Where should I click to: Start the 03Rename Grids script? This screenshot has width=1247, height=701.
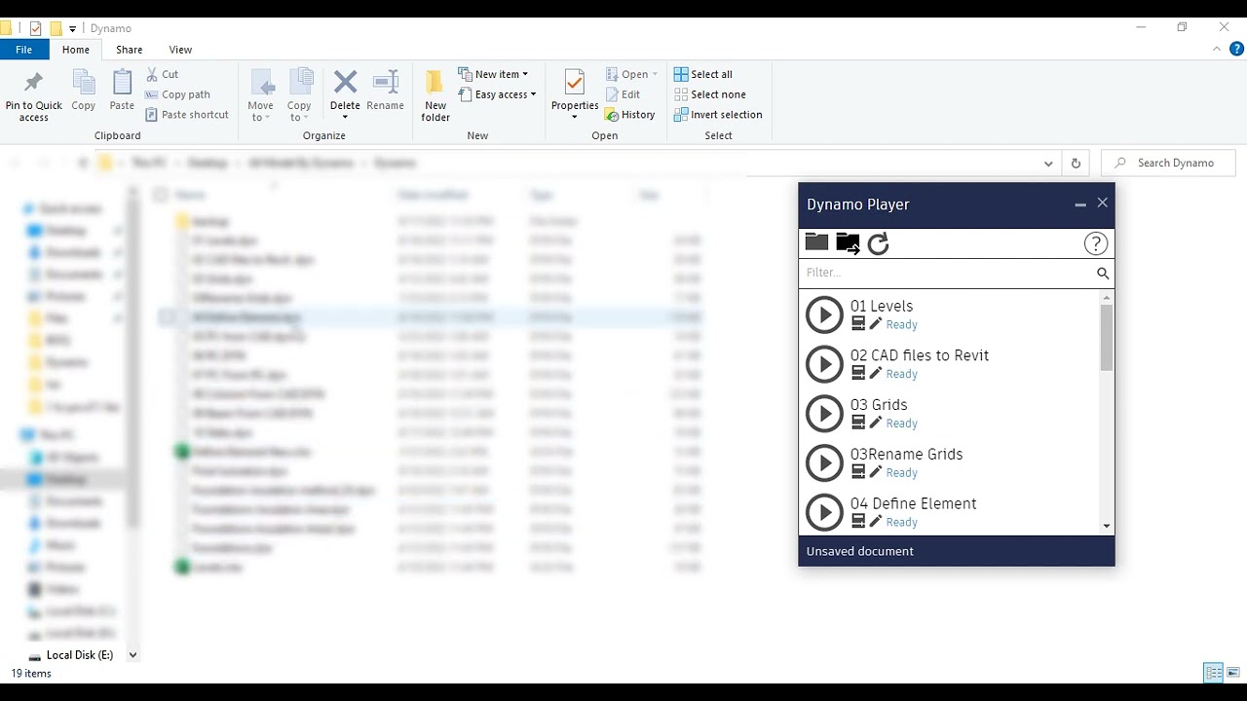[x=824, y=463]
